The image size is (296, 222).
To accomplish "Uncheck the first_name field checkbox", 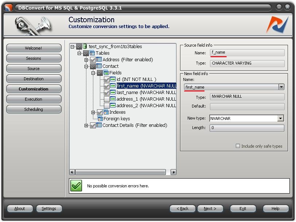I will [107, 86].
